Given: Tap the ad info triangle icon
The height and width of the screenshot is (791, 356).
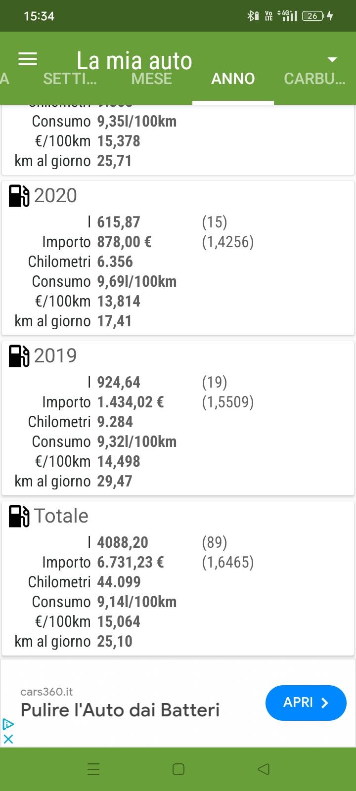Looking at the screenshot, I should point(8,725).
